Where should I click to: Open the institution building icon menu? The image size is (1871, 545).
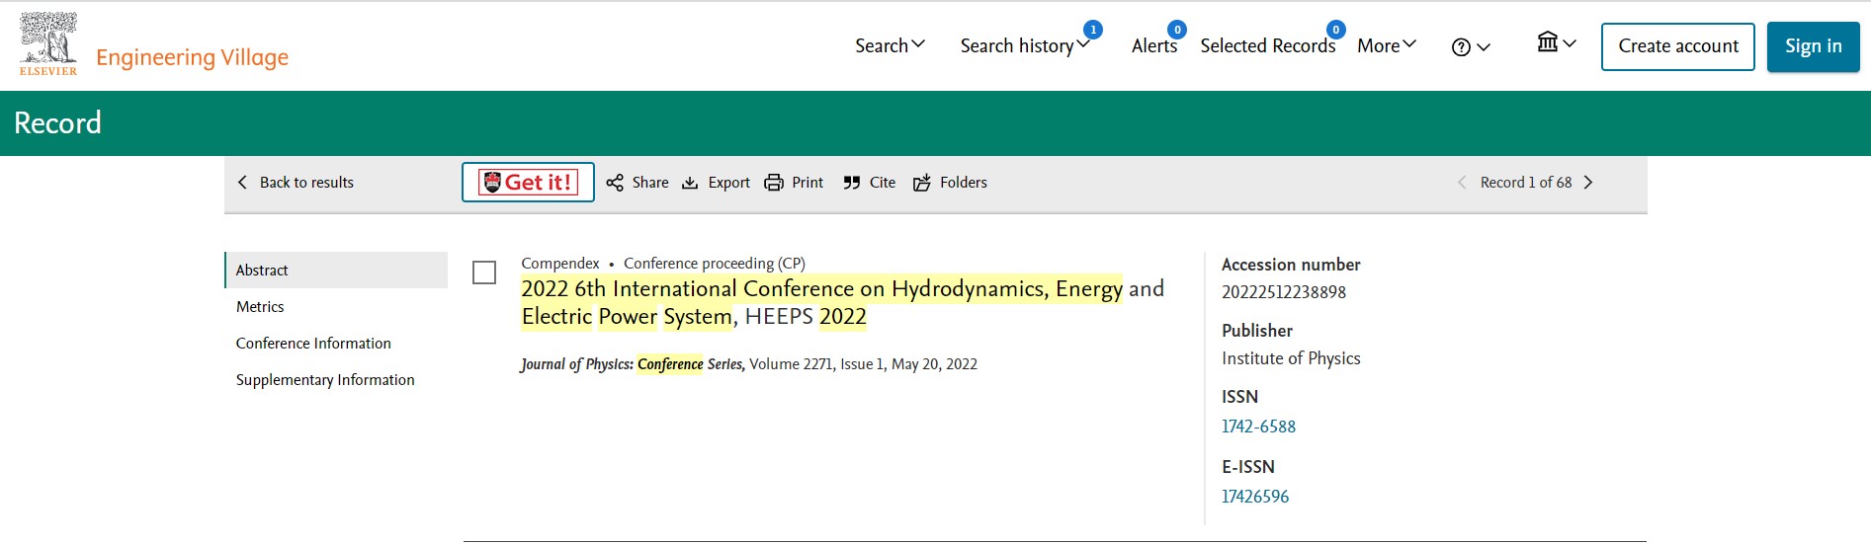(x=1556, y=42)
